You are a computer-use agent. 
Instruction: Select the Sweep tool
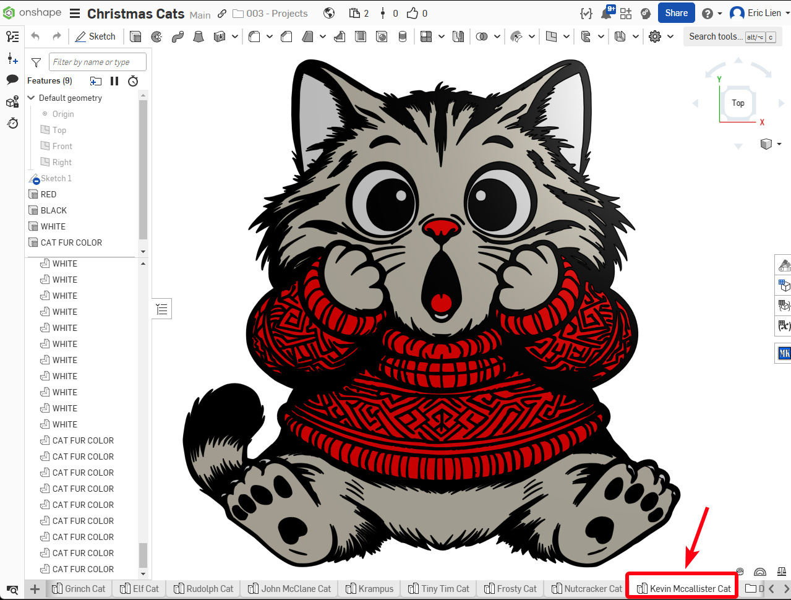(177, 36)
